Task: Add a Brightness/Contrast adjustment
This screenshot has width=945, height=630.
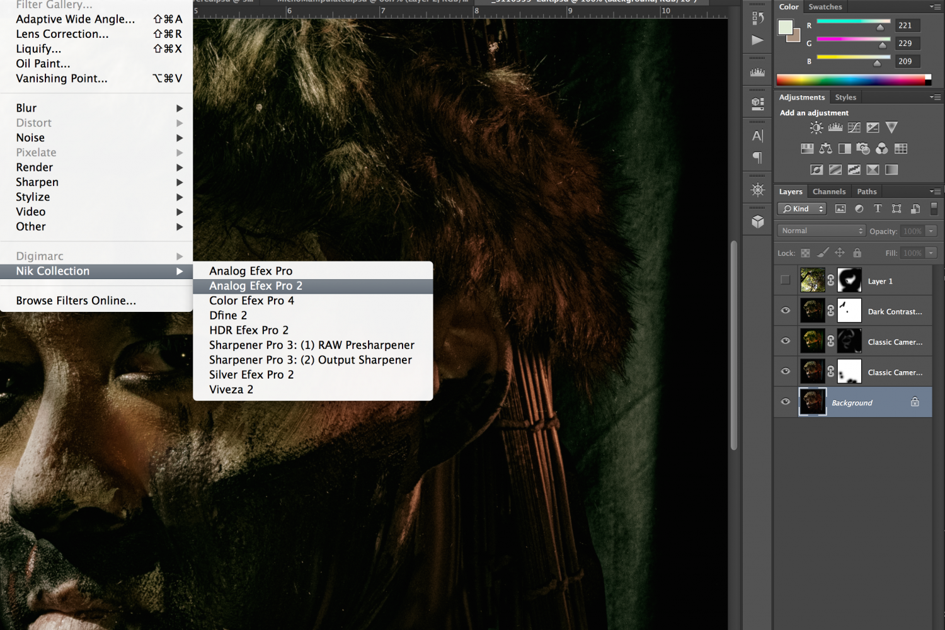Action: 816,128
